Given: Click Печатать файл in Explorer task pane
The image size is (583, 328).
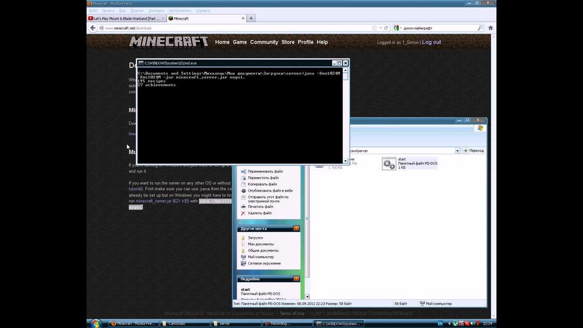Looking at the screenshot, I should [x=257, y=206].
